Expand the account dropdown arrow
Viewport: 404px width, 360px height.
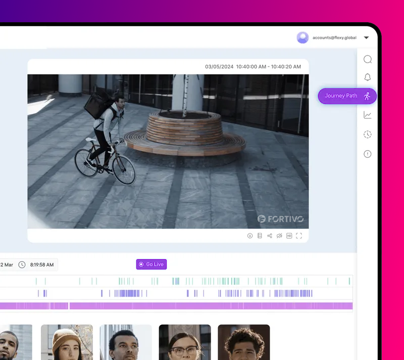click(x=367, y=38)
